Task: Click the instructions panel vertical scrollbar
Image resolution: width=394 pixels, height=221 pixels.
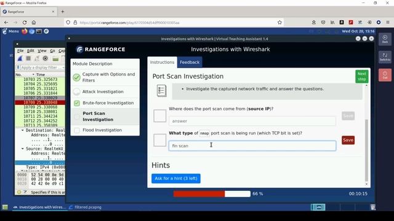Action: point(366,150)
